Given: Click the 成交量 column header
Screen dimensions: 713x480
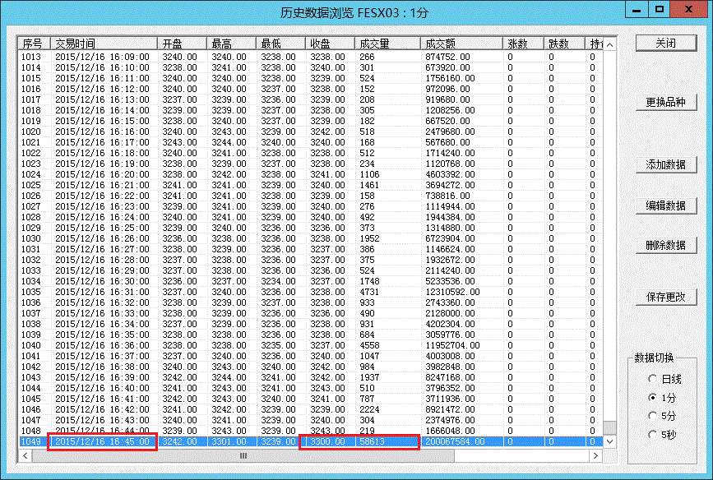Looking at the screenshot, I should (387, 43).
